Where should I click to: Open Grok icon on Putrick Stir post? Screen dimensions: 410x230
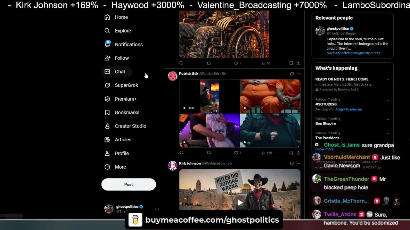pos(292,74)
